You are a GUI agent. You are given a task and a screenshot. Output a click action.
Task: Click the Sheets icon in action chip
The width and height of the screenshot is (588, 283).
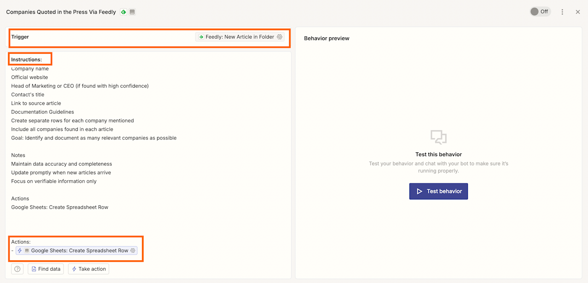[x=27, y=251]
